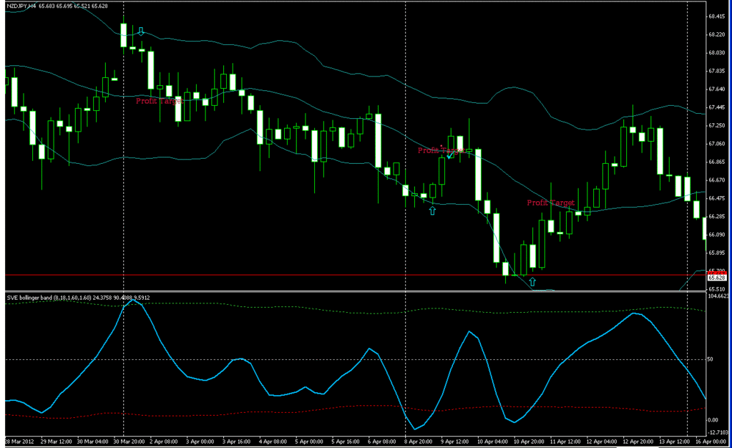Click price level 66.090 on the axis

(x=716, y=235)
